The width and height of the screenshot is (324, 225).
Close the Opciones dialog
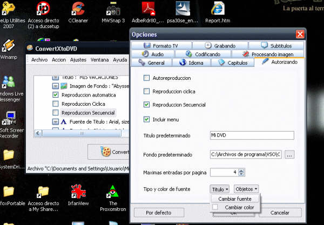(300, 35)
